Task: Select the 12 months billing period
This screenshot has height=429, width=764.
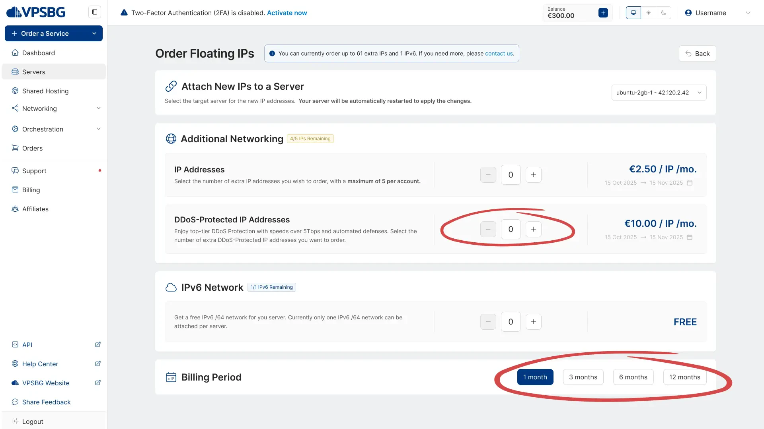Action: (x=684, y=377)
